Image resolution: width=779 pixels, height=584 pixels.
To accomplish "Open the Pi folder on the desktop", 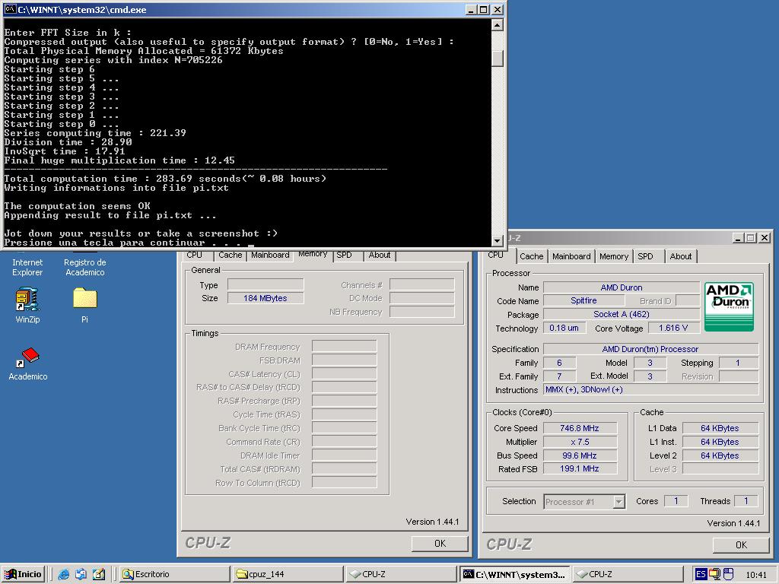I will pyautogui.click(x=85, y=306).
